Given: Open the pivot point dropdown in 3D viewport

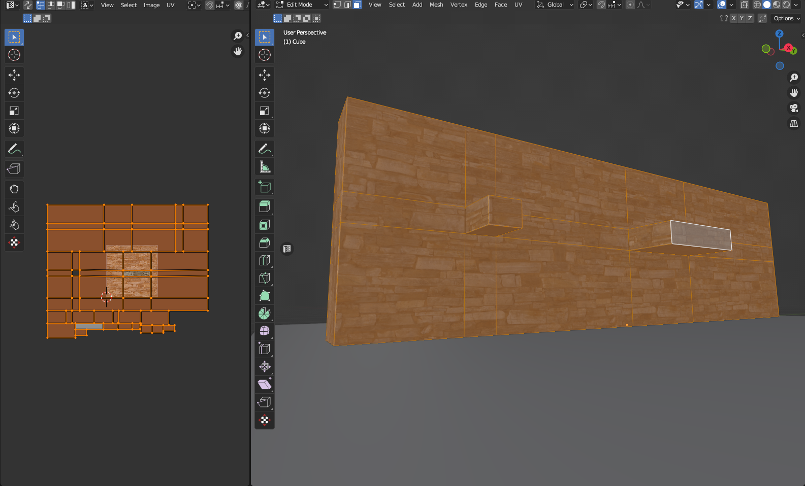Looking at the screenshot, I should [586, 5].
